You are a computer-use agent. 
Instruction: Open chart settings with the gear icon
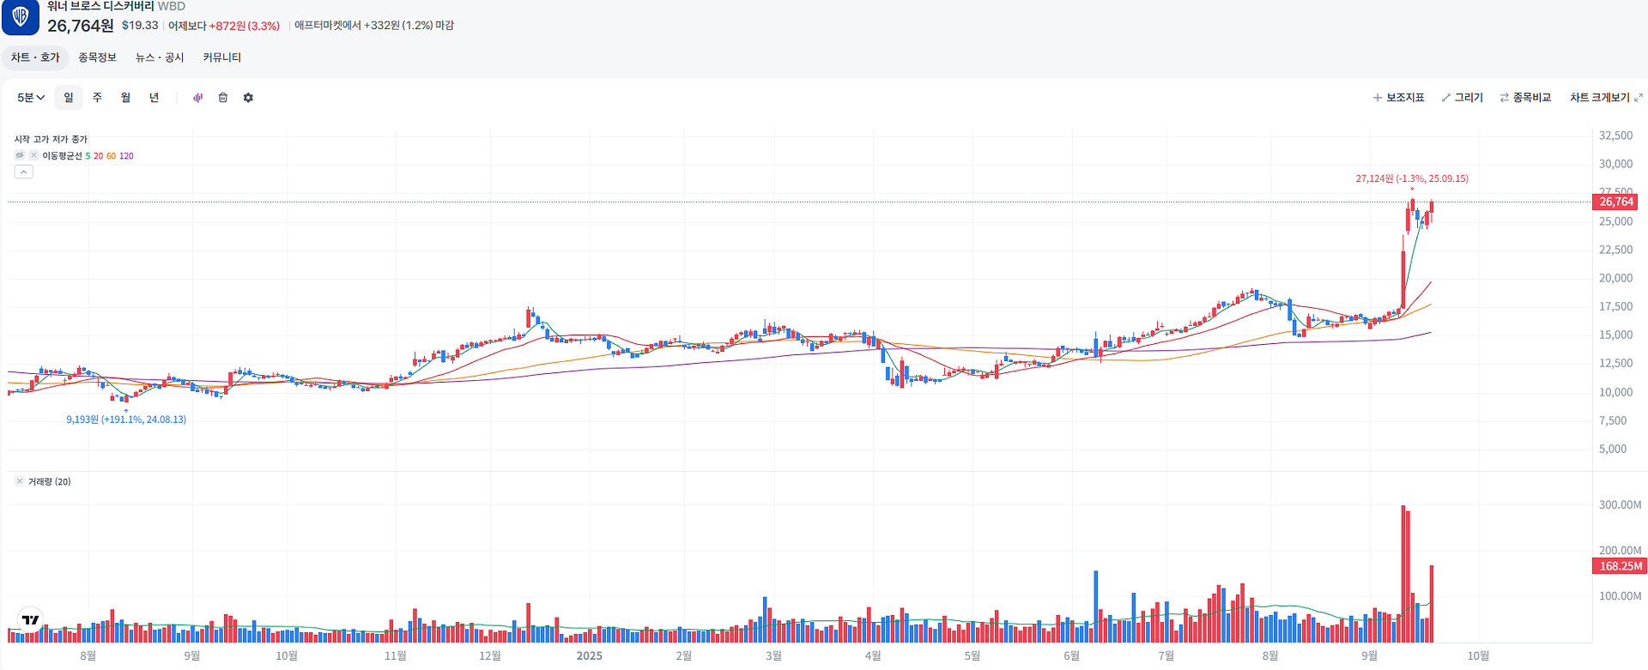[248, 98]
